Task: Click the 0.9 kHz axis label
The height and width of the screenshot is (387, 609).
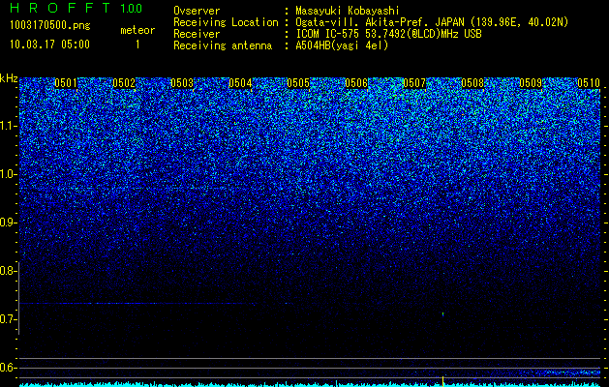Action: [7, 223]
